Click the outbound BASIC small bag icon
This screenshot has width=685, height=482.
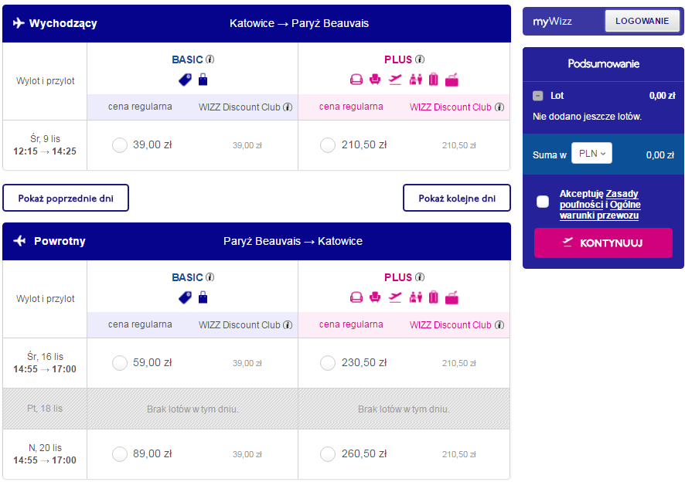pyautogui.click(x=203, y=80)
